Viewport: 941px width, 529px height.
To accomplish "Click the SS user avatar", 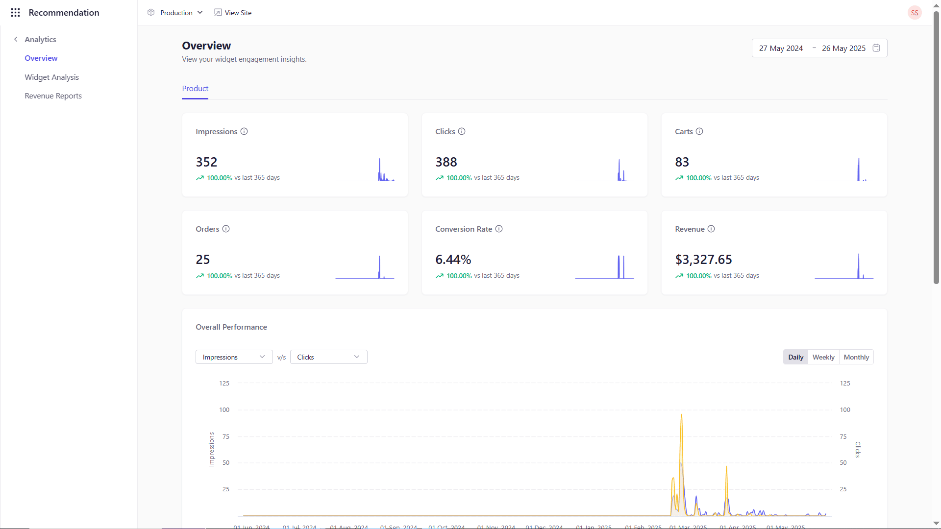I will 914,13.
